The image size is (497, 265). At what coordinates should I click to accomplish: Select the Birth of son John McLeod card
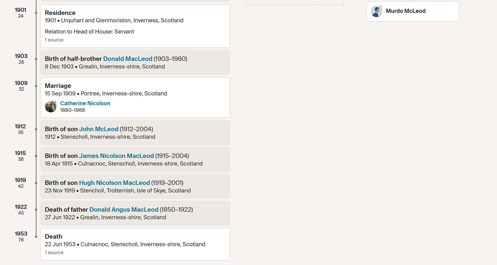[135, 132]
